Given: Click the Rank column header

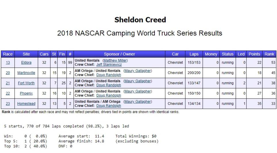Looking at the screenshot, I should click(x=269, y=54).
